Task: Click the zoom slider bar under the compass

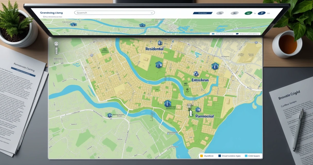Action: click(56, 50)
